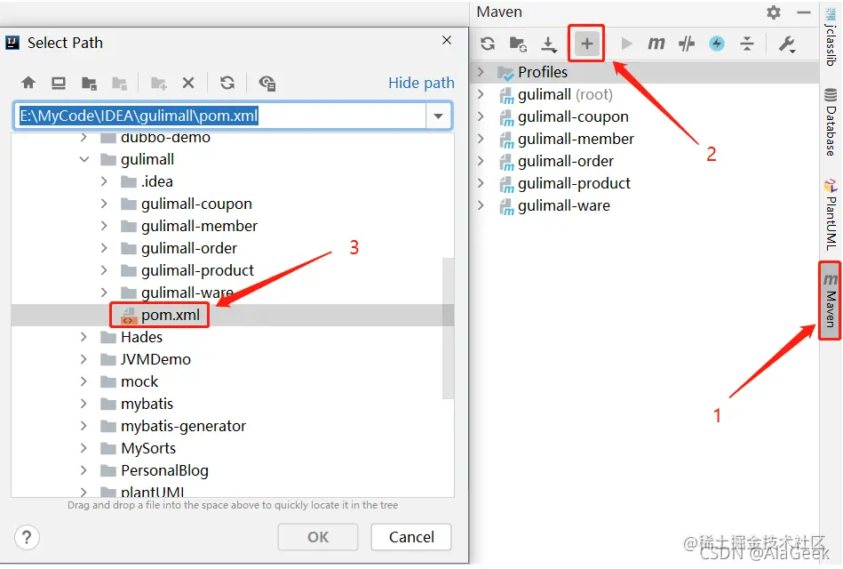This screenshot has width=843, height=569.
Task: Click the Module directory icon in Select Path
Action: (119, 84)
